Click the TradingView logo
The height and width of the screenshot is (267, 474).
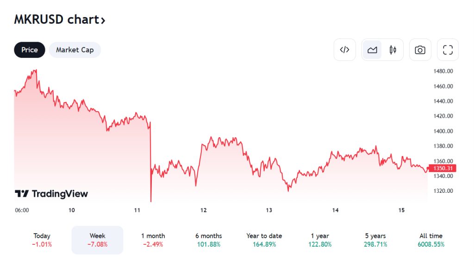click(51, 194)
